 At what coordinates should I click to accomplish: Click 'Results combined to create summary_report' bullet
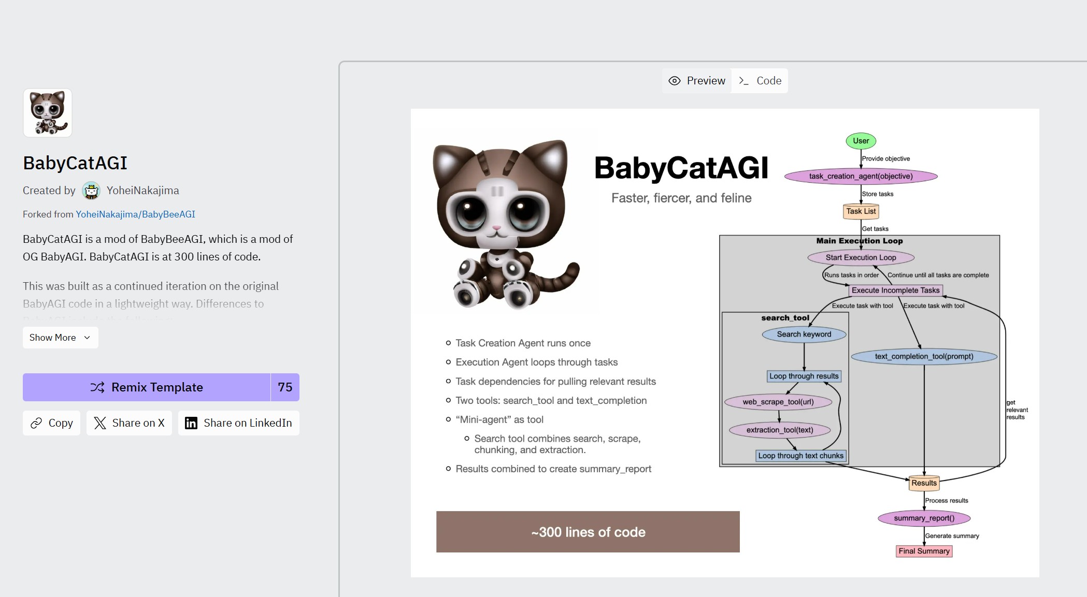(x=553, y=469)
